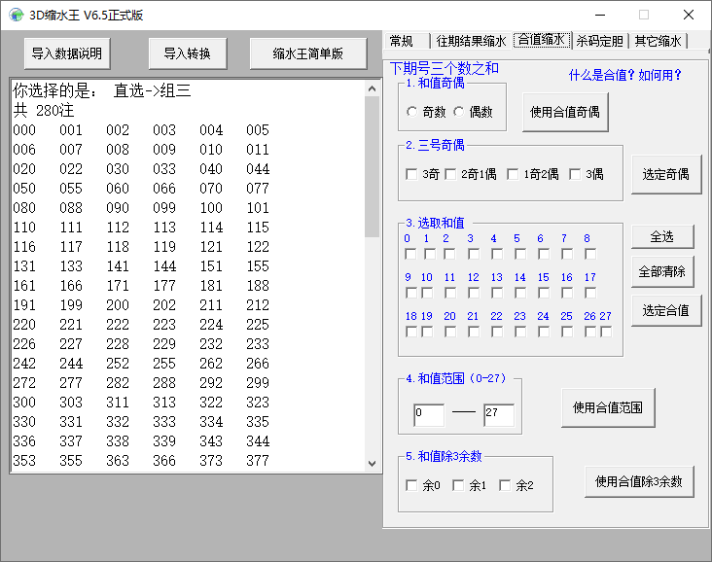The image size is (712, 562).
Task: Check sum value 22 checkbox
Action: point(497,332)
